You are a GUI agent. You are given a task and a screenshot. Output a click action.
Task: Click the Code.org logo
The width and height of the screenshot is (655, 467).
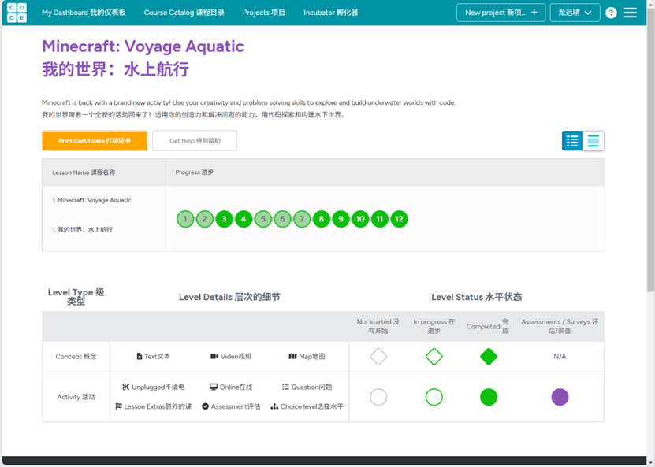tap(17, 13)
